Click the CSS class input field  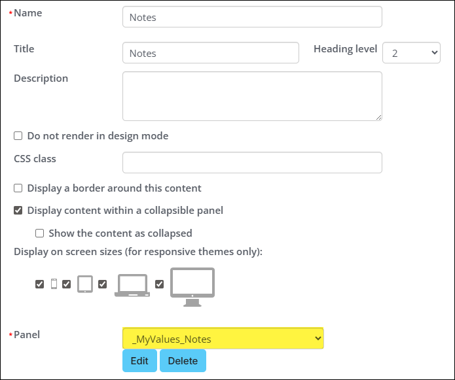[252, 163]
